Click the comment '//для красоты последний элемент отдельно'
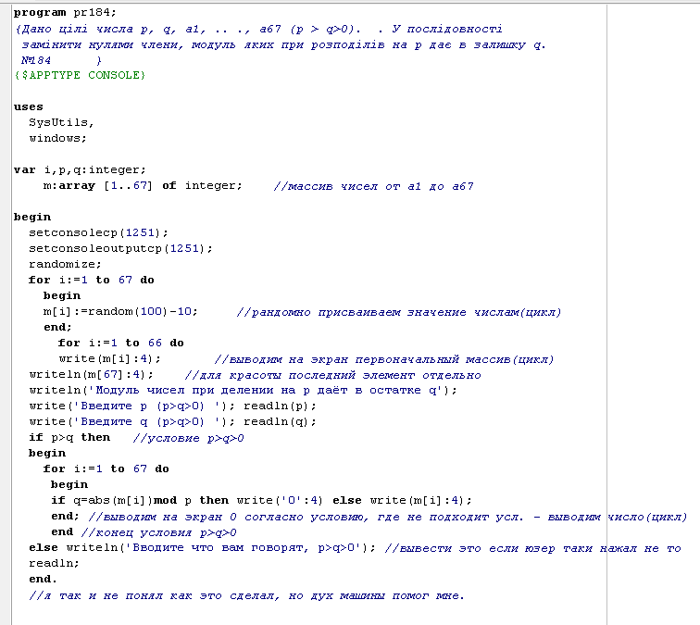The height and width of the screenshot is (625, 700). tap(332, 375)
